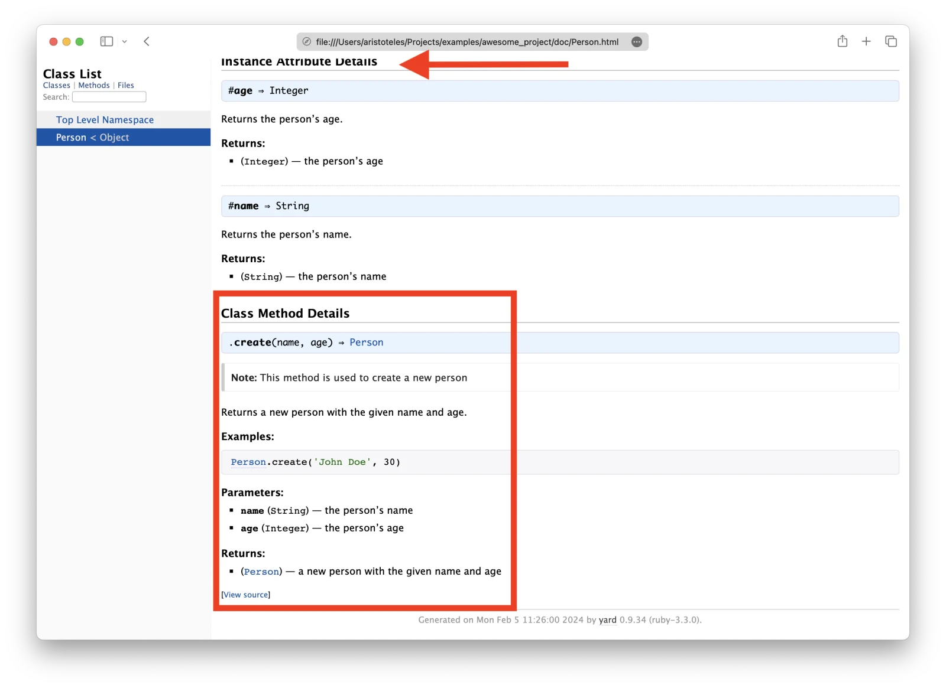Click the Share icon in toolbar
Viewport: 946px width, 688px height.
tap(843, 41)
